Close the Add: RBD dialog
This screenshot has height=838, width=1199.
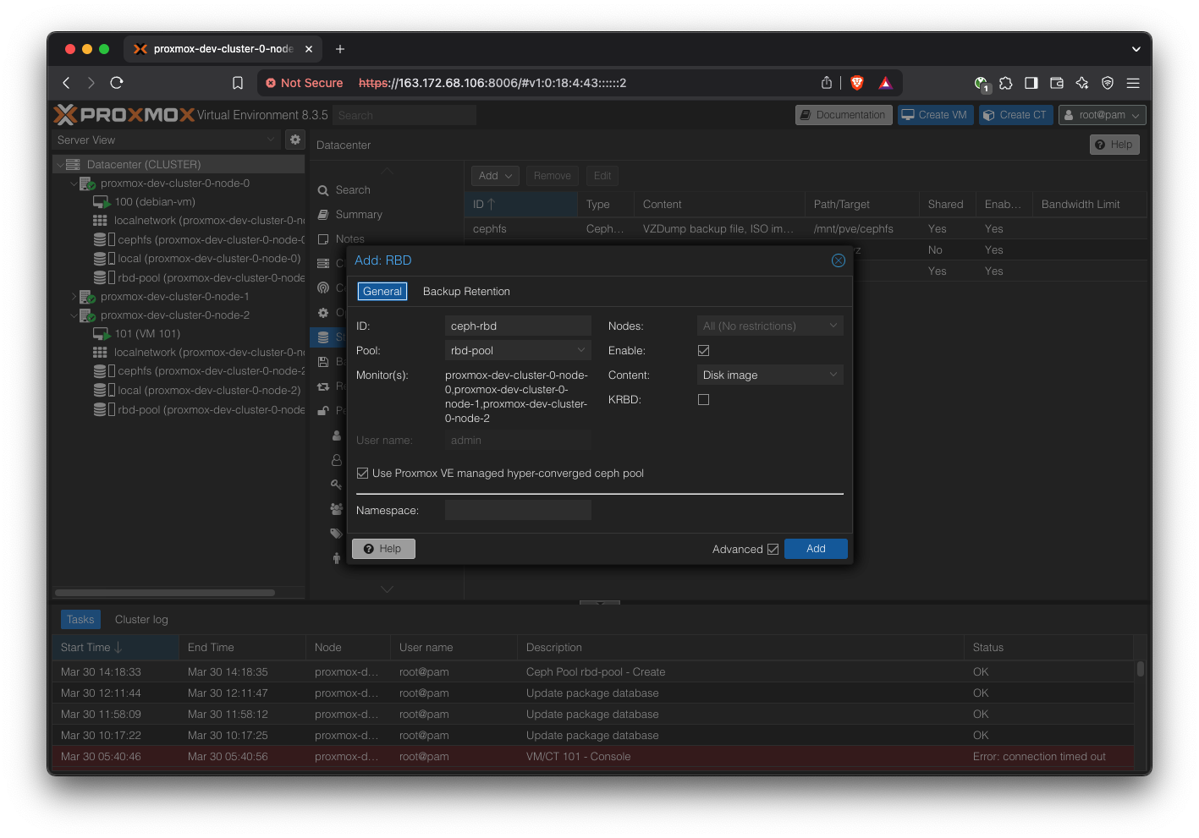click(838, 260)
